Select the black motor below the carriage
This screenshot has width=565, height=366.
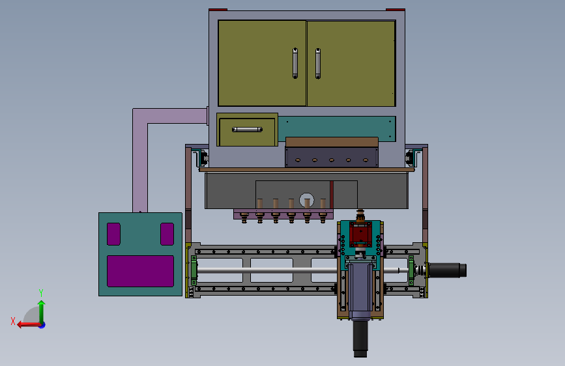tap(360, 339)
